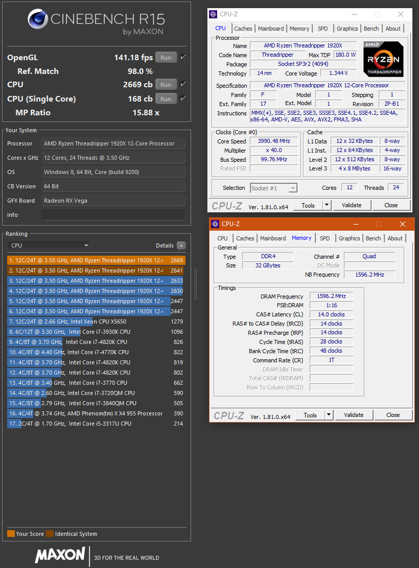
Task: Click the DRAM Frequency 1596.2 MHz value
Action: point(331,297)
